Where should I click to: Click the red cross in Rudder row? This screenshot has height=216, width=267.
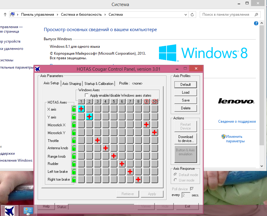pos(122,164)
